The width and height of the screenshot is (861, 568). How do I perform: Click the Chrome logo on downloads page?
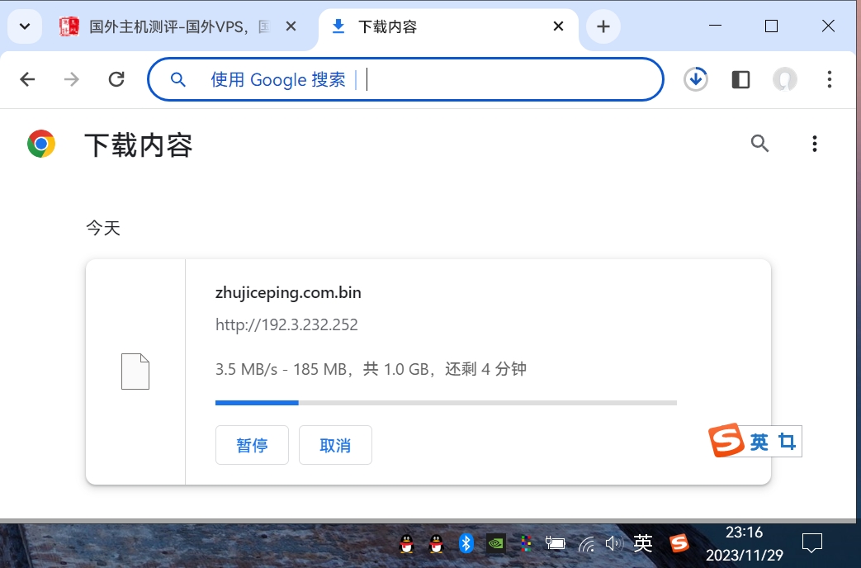[x=41, y=144]
